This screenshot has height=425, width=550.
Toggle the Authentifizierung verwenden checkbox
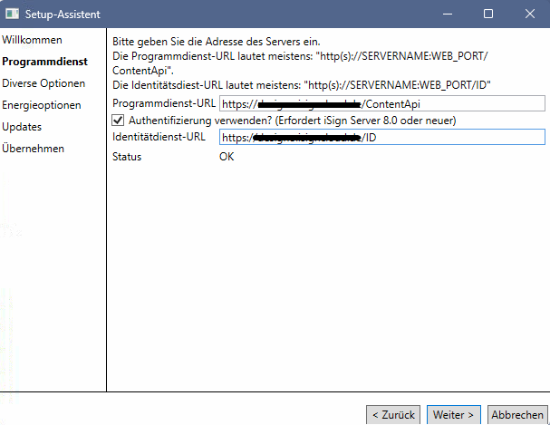[x=118, y=121]
